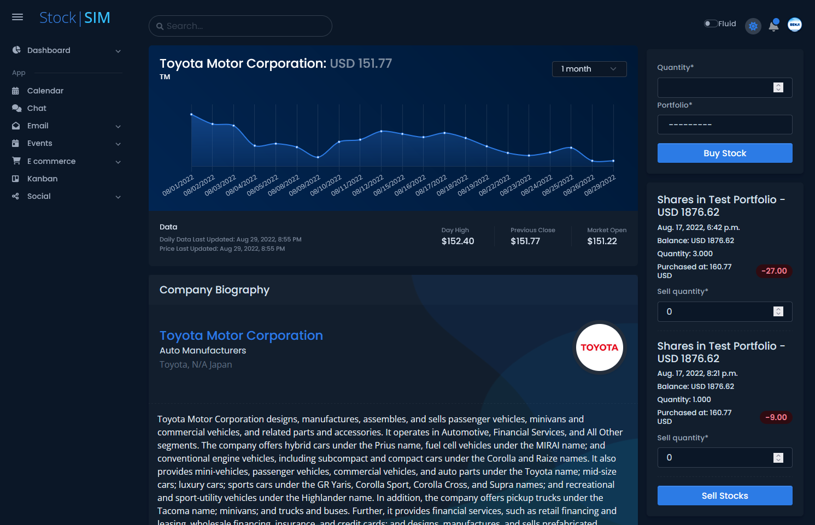
Task: Click the Email envelope icon
Action: tap(16, 126)
